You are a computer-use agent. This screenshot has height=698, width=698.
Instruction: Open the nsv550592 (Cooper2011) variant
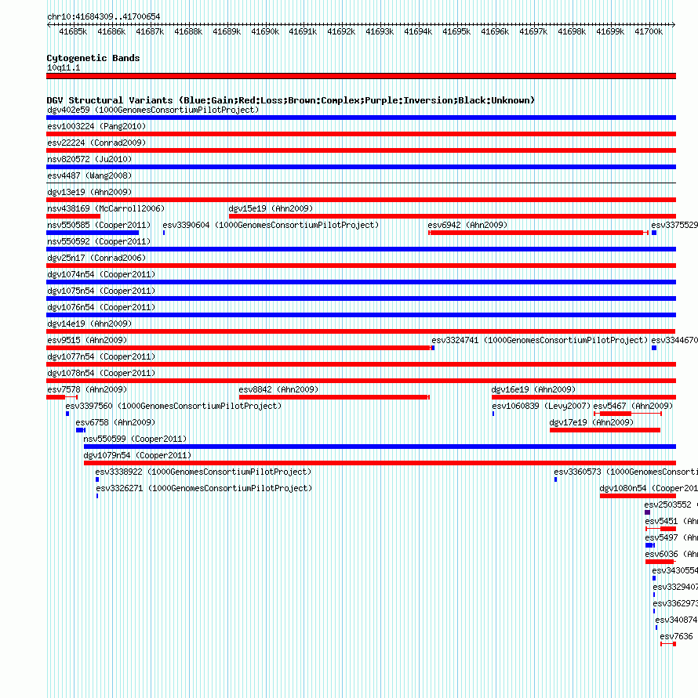tap(99, 241)
